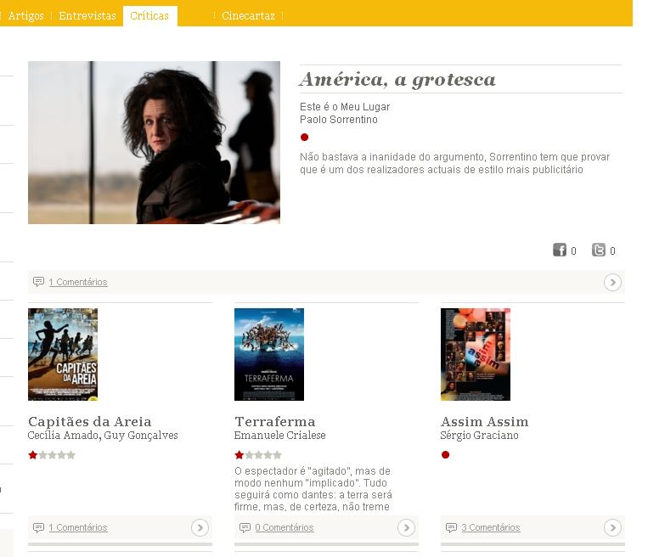648x557 pixels.
Task: Open the Assim Assim title link
Action: point(484,421)
